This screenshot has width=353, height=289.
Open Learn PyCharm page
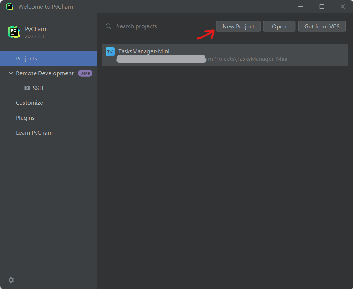click(35, 133)
